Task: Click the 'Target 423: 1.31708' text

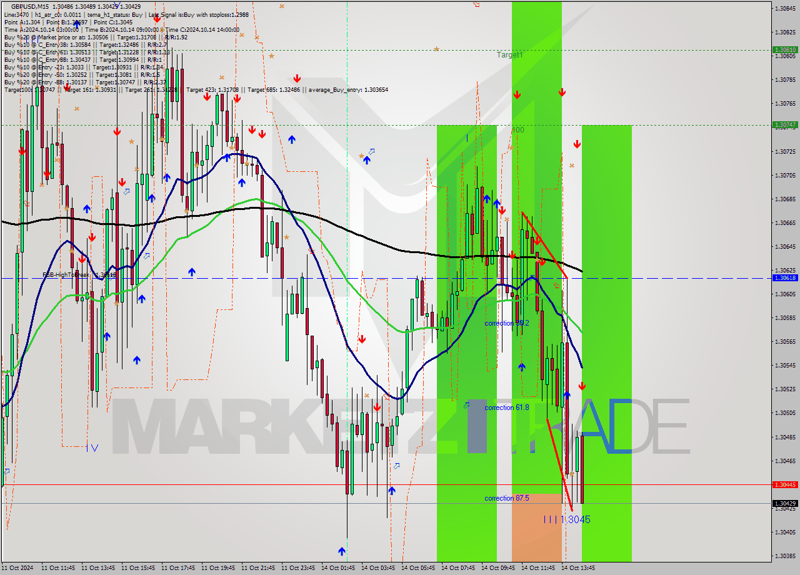Action: click(212, 90)
